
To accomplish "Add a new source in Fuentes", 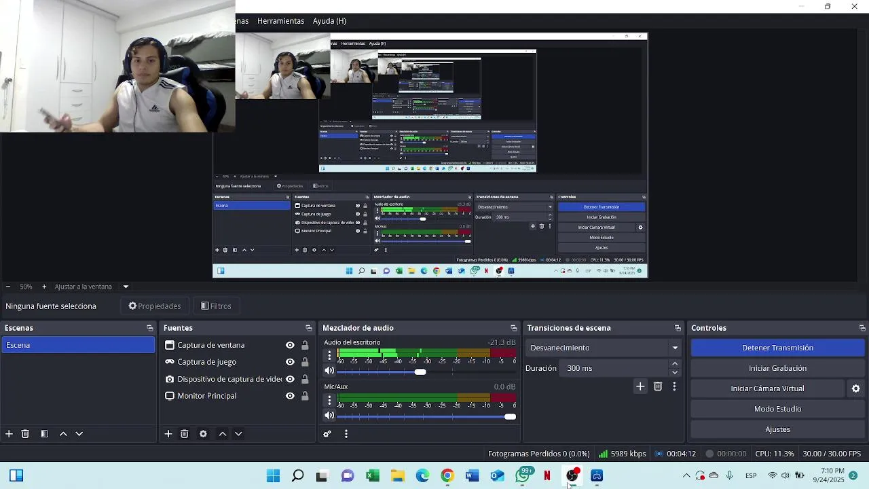I will [168, 434].
